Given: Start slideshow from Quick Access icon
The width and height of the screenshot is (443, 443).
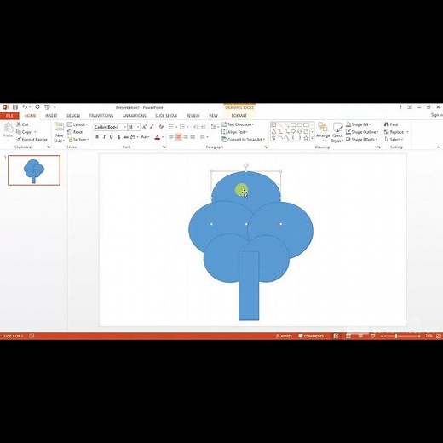Looking at the screenshot, I should point(47,107).
